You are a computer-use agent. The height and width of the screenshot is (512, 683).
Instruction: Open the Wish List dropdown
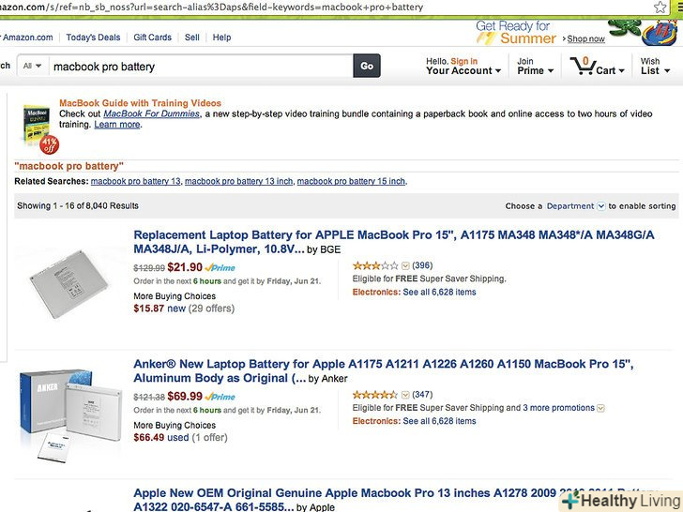coord(651,66)
